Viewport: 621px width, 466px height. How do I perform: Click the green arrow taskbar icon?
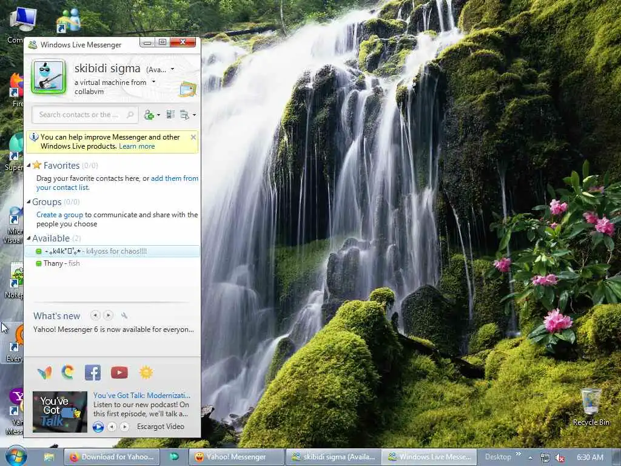click(174, 457)
